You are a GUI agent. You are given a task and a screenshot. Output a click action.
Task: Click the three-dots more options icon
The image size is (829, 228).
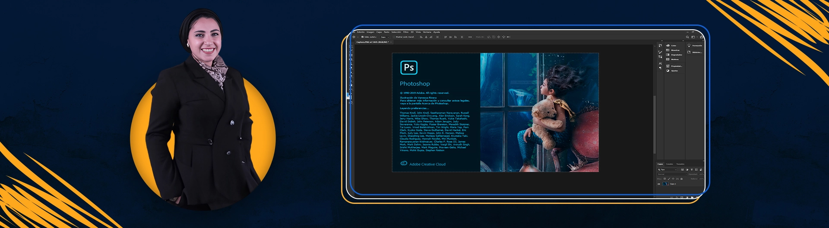[x=470, y=37]
